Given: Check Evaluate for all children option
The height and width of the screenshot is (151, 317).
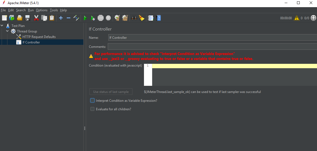Looking at the screenshot, I should [92, 109].
